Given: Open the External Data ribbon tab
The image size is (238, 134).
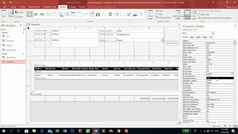Looking at the screenshot, I should click(34, 7).
